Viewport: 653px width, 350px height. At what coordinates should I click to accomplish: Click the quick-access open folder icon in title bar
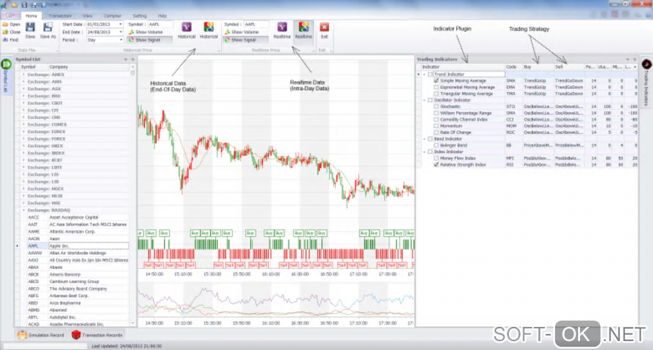pyautogui.click(x=15, y=5)
